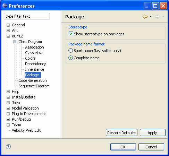Expand the Plug-in Development node
This screenshot has height=156, width=169.
tap(8, 114)
